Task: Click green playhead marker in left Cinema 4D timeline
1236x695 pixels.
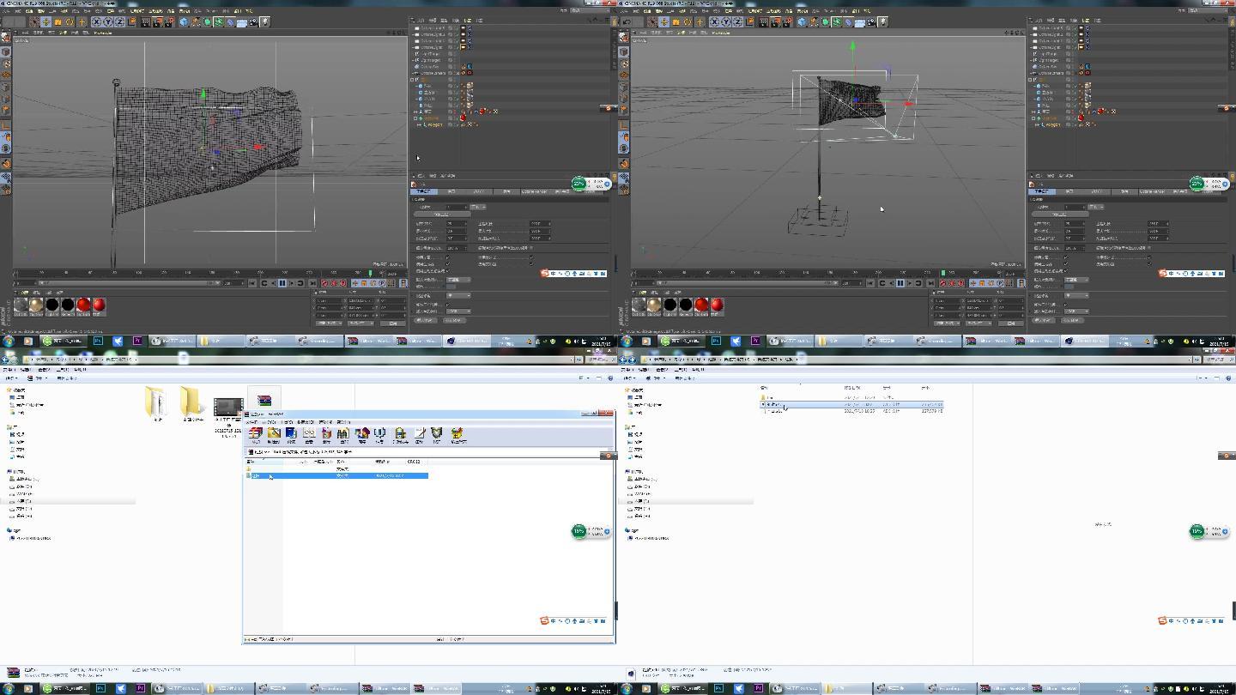Action: coord(370,273)
